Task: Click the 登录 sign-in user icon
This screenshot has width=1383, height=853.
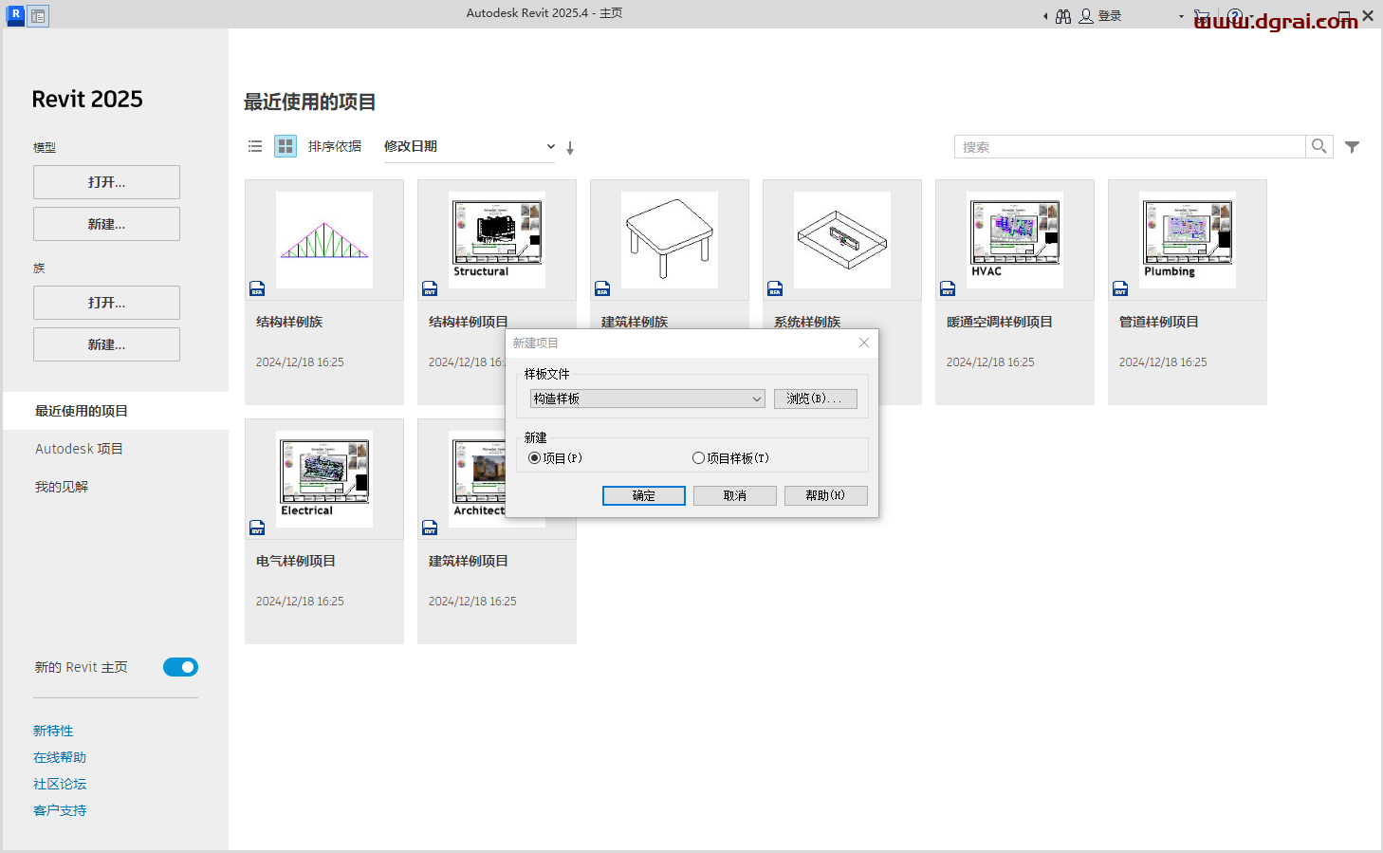Action: (x=1086, y=16)
